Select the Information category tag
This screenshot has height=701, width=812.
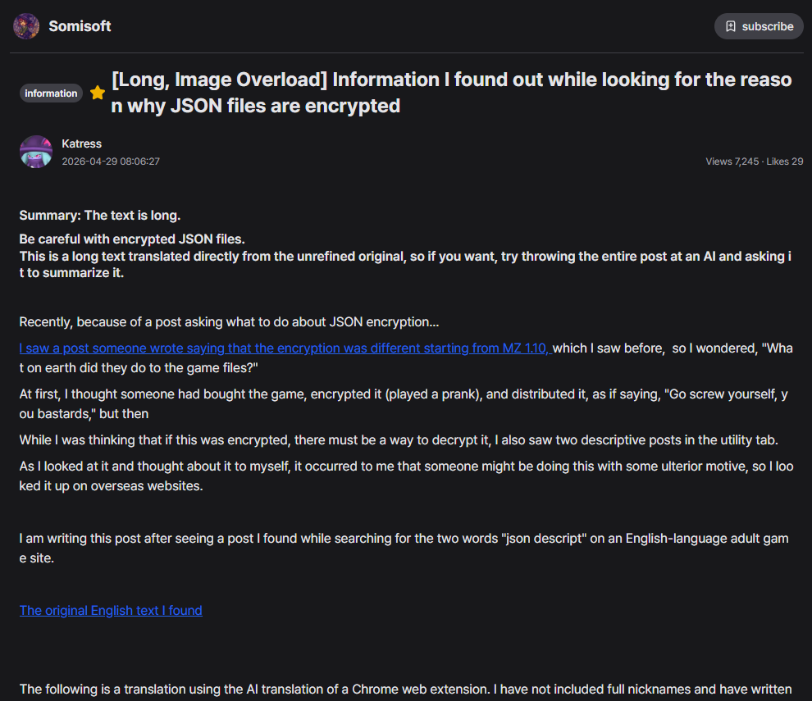(x=51, y=93)
